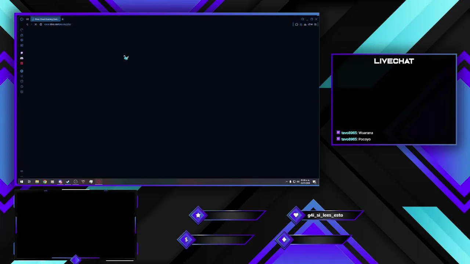470x264 pixels.
Task: Open the second sidebar icon below GX Control
Action: point(22,35)
